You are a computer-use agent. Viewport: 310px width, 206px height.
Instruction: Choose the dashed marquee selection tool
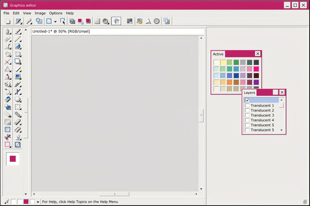pyautogui.click(x=18, y=107)
